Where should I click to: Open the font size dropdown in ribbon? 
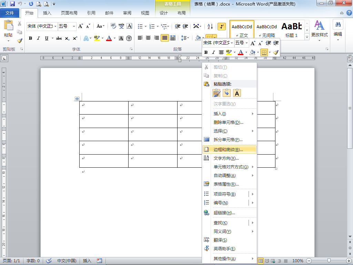point(74,26)
